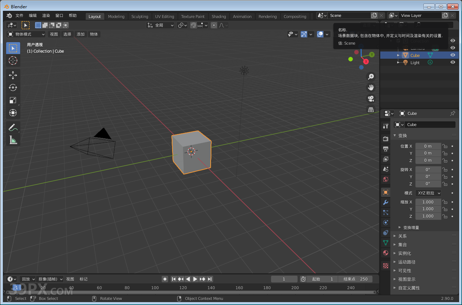Image resolution: width=462 pixels, height=305 pixels.
Task: Pick the Measure tool
Action: tap(13, 140)
